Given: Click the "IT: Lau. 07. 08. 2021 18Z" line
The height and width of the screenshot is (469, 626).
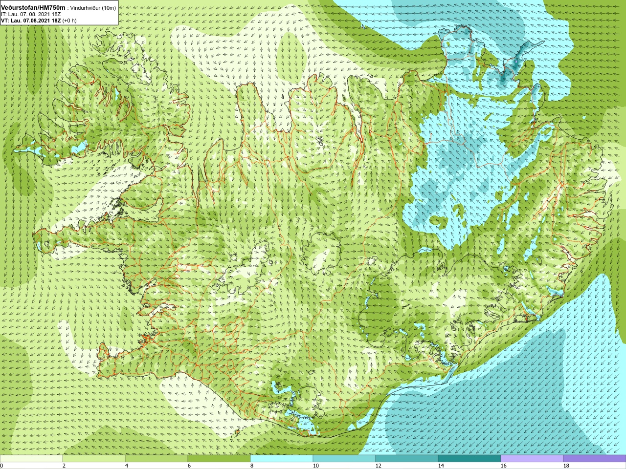Looking at the screenshot, I should tap(31, 14).
